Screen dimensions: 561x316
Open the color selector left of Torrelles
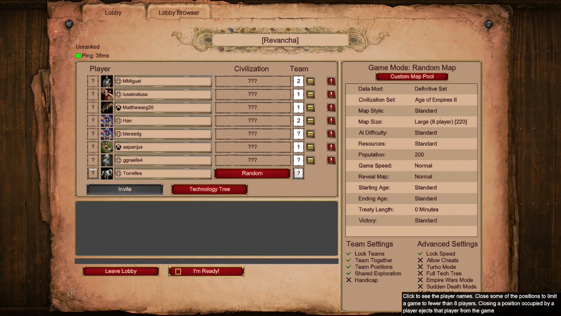point(93,173)
